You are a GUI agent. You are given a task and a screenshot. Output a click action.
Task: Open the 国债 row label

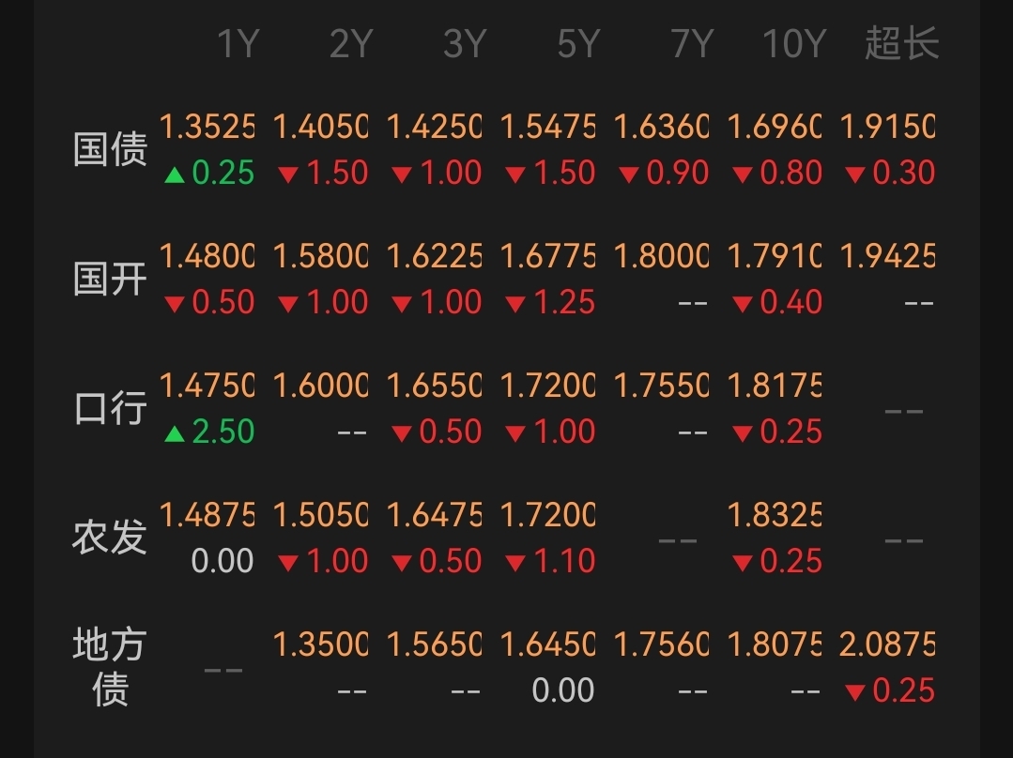point(111,149)
